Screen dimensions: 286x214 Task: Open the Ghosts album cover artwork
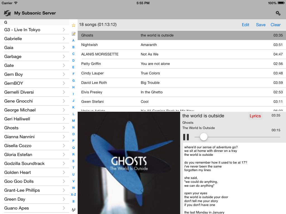(x=129, y=163)
